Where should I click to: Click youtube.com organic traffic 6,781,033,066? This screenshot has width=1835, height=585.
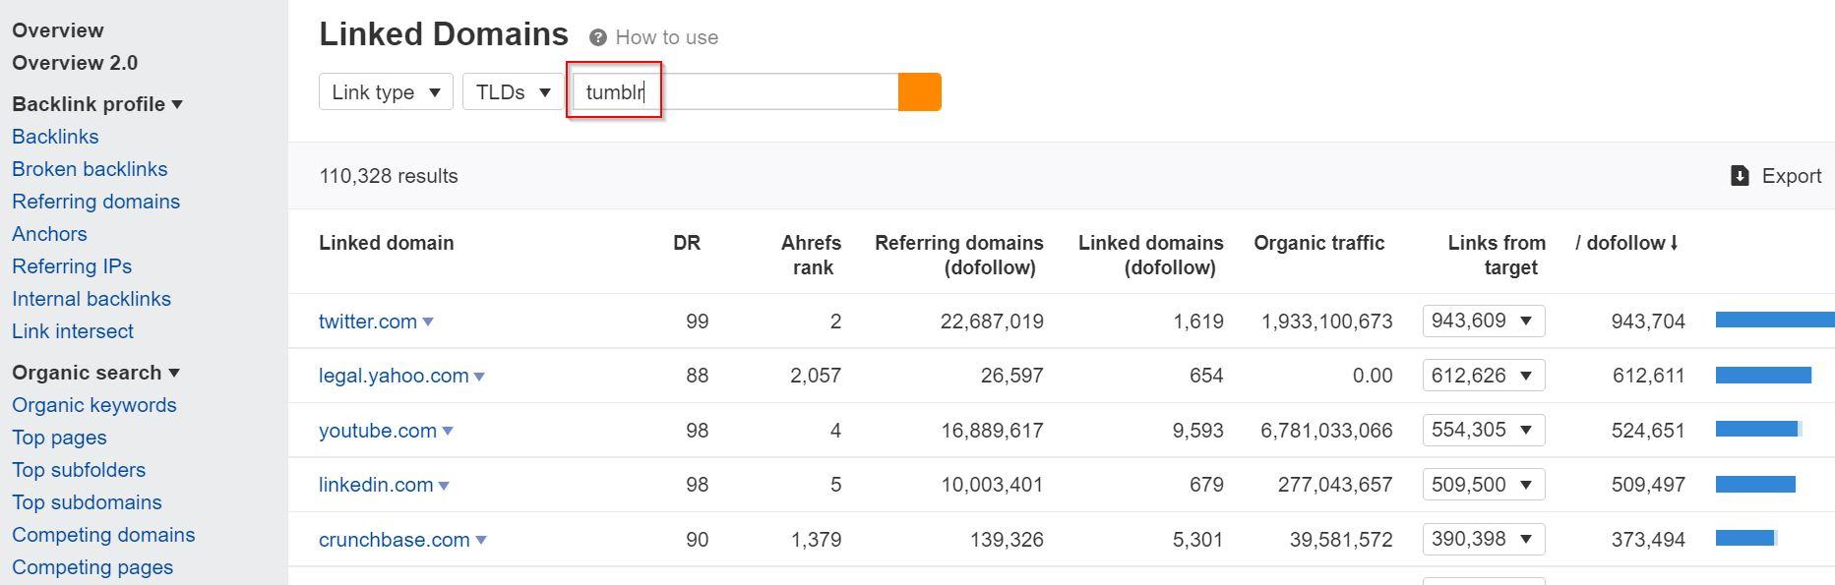pos(1326,431)
